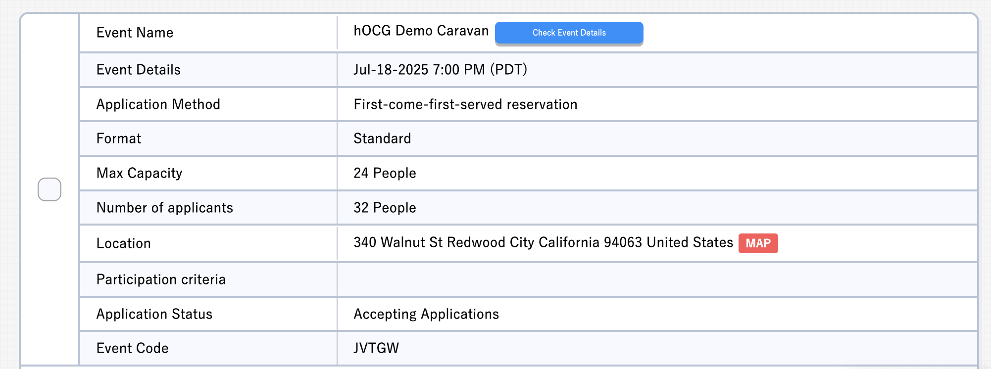
Task: Tick the event selection checkbox
Action: (50, 189)
